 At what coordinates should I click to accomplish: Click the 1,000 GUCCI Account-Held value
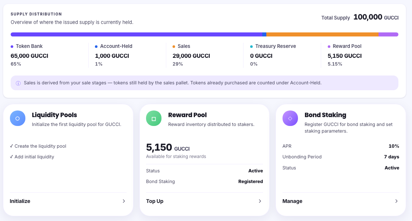click(x=112, y=56)
